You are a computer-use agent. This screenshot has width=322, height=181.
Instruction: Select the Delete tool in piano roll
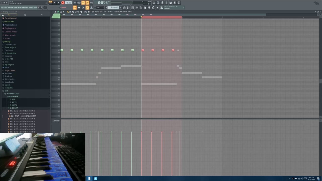(x=75, y=12)
